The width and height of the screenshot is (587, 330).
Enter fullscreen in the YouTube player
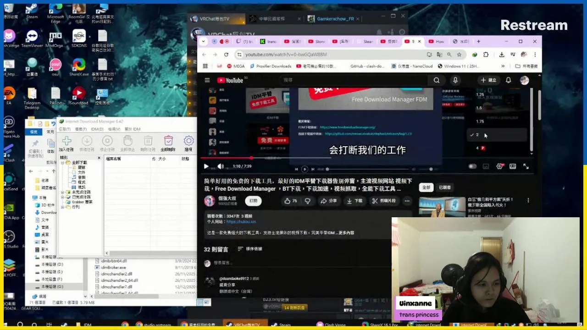point(526,166)
